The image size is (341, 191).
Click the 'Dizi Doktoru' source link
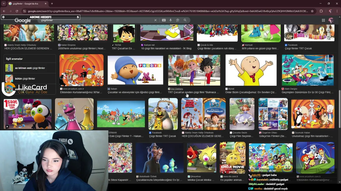click(x=177, y=89)
